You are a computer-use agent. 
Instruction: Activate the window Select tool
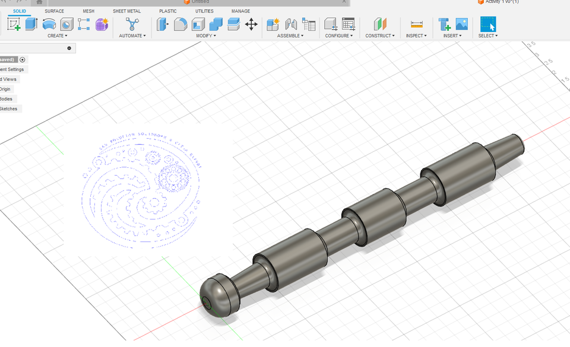tap(487, 25)
